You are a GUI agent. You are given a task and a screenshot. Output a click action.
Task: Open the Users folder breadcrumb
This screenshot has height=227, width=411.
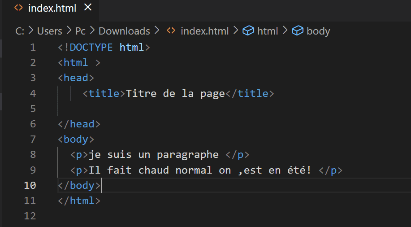[50, 31]
